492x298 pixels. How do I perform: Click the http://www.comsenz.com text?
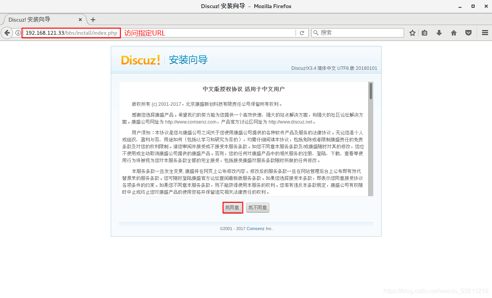[x=191, y=122]
